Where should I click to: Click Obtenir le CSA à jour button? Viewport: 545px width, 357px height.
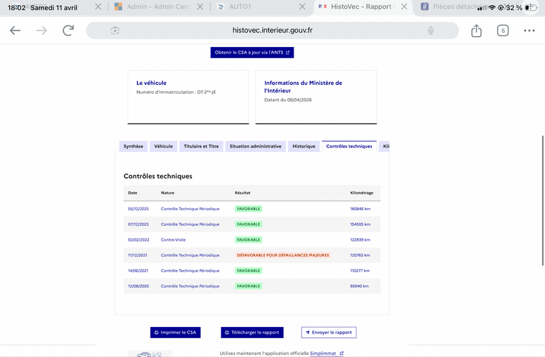[x=252, y=52]
